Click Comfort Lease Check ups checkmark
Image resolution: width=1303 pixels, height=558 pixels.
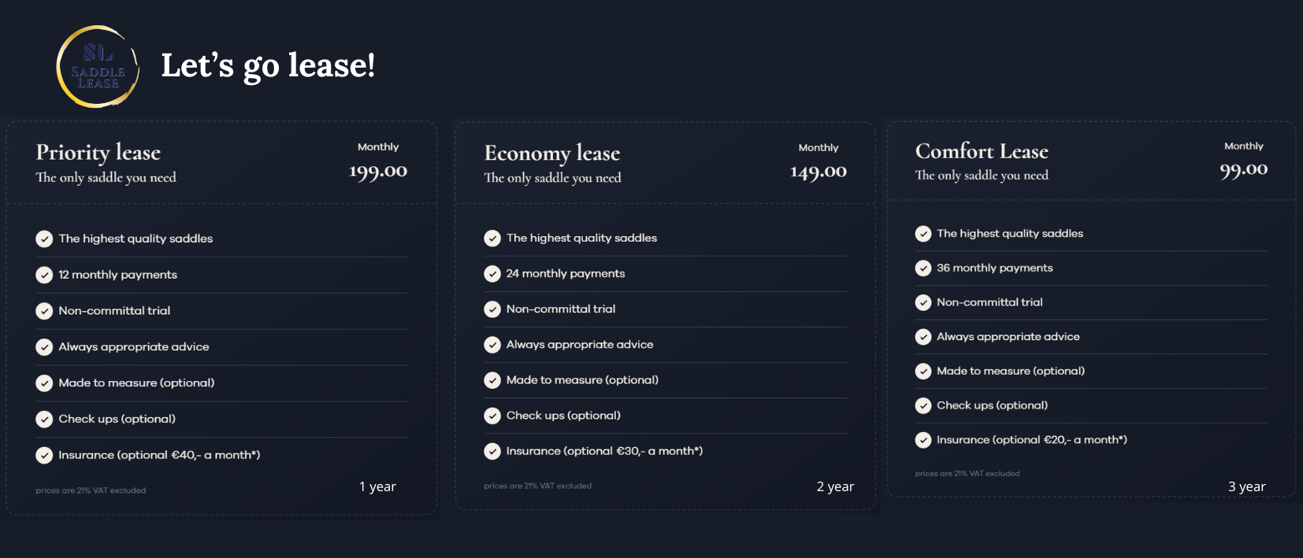pyautogui.click(x=923, y=405)
